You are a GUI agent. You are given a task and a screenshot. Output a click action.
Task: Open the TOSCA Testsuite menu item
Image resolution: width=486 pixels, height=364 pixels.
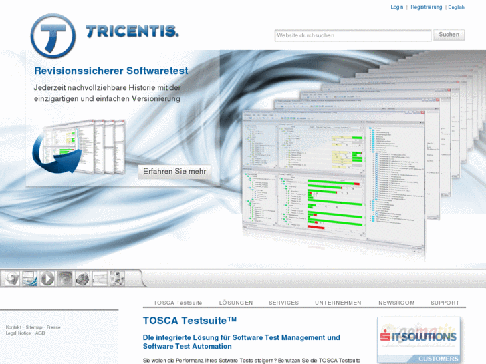pos(178,303)
